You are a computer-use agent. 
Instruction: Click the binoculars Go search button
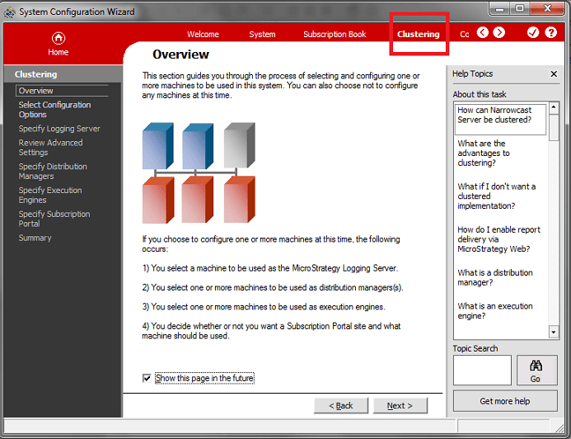pos(536,370)
